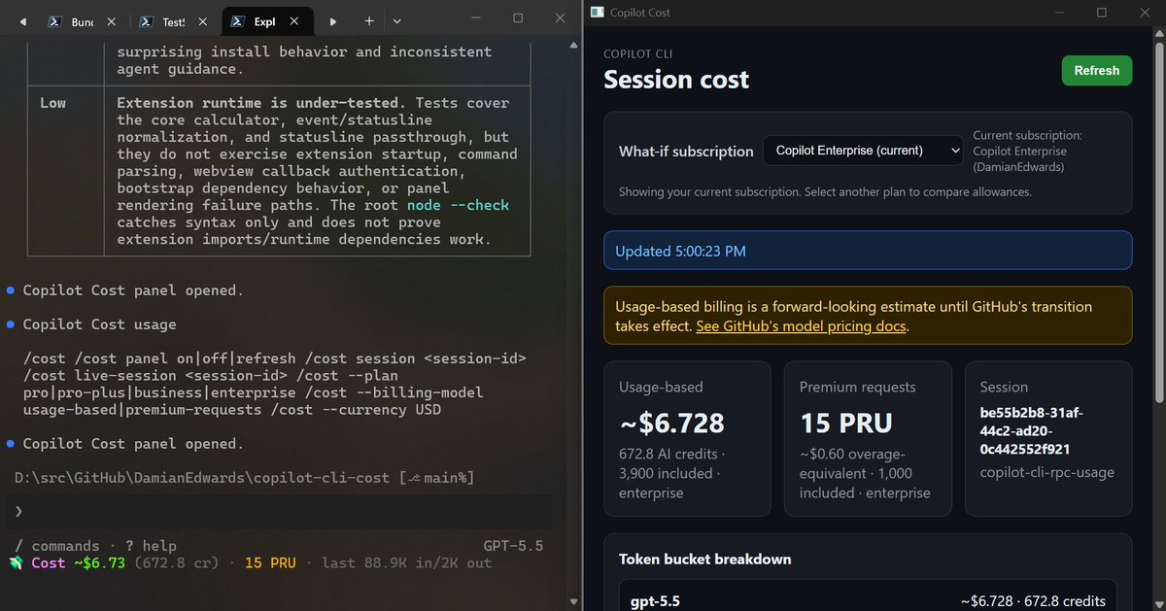Open the terminal new-tab profile dropdown

tap(396, 20)
